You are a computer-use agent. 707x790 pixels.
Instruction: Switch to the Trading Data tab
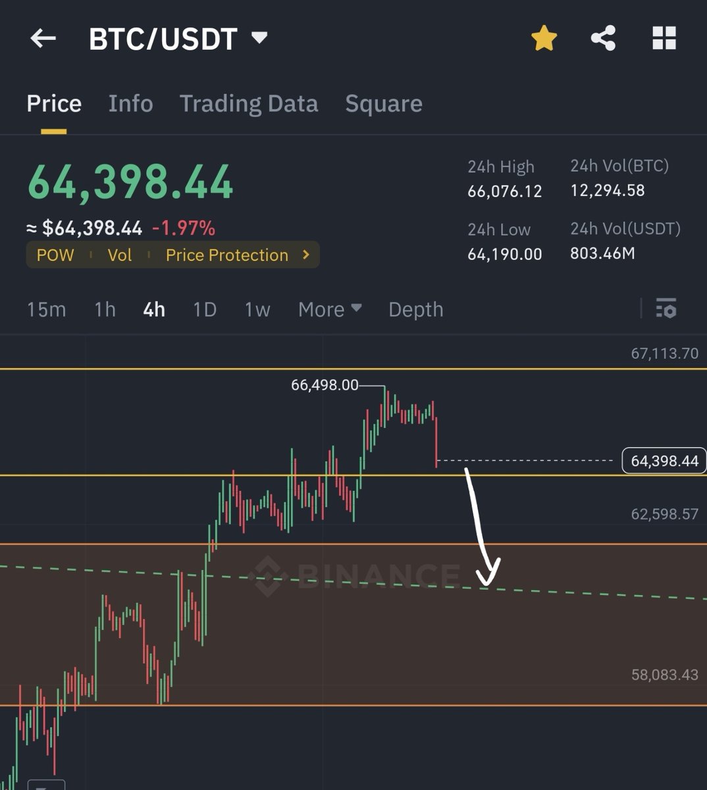249,103
